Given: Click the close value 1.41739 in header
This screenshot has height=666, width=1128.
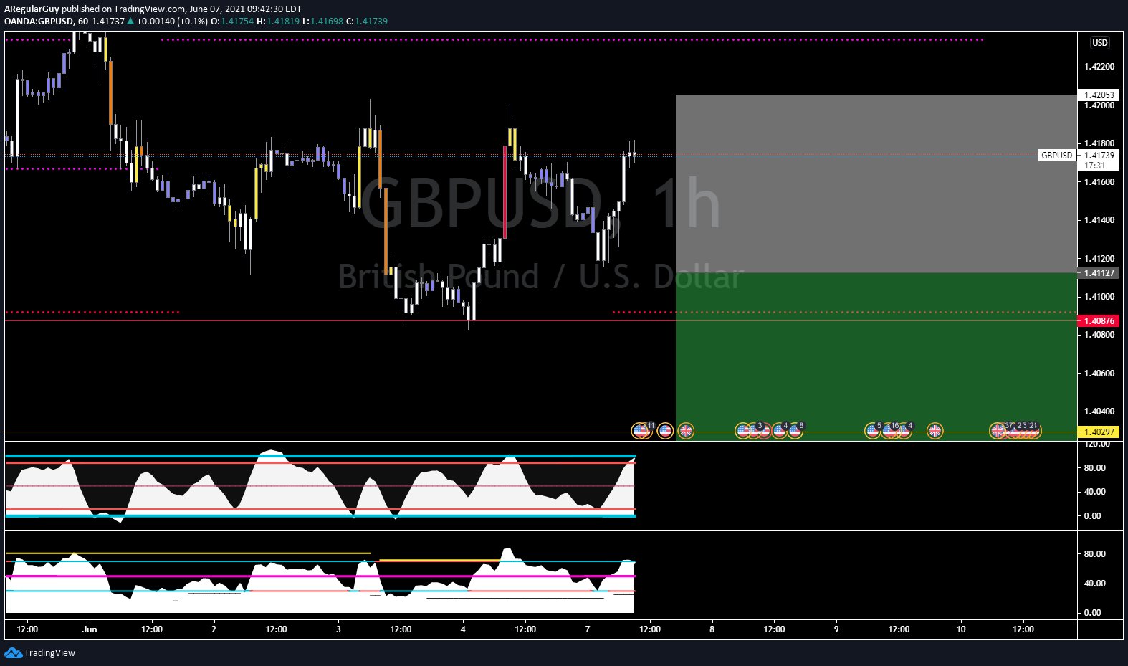Looking at the screenshot, I should pos(371,21).
